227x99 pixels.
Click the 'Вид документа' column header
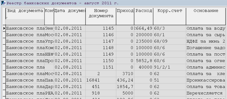point(25,16)
